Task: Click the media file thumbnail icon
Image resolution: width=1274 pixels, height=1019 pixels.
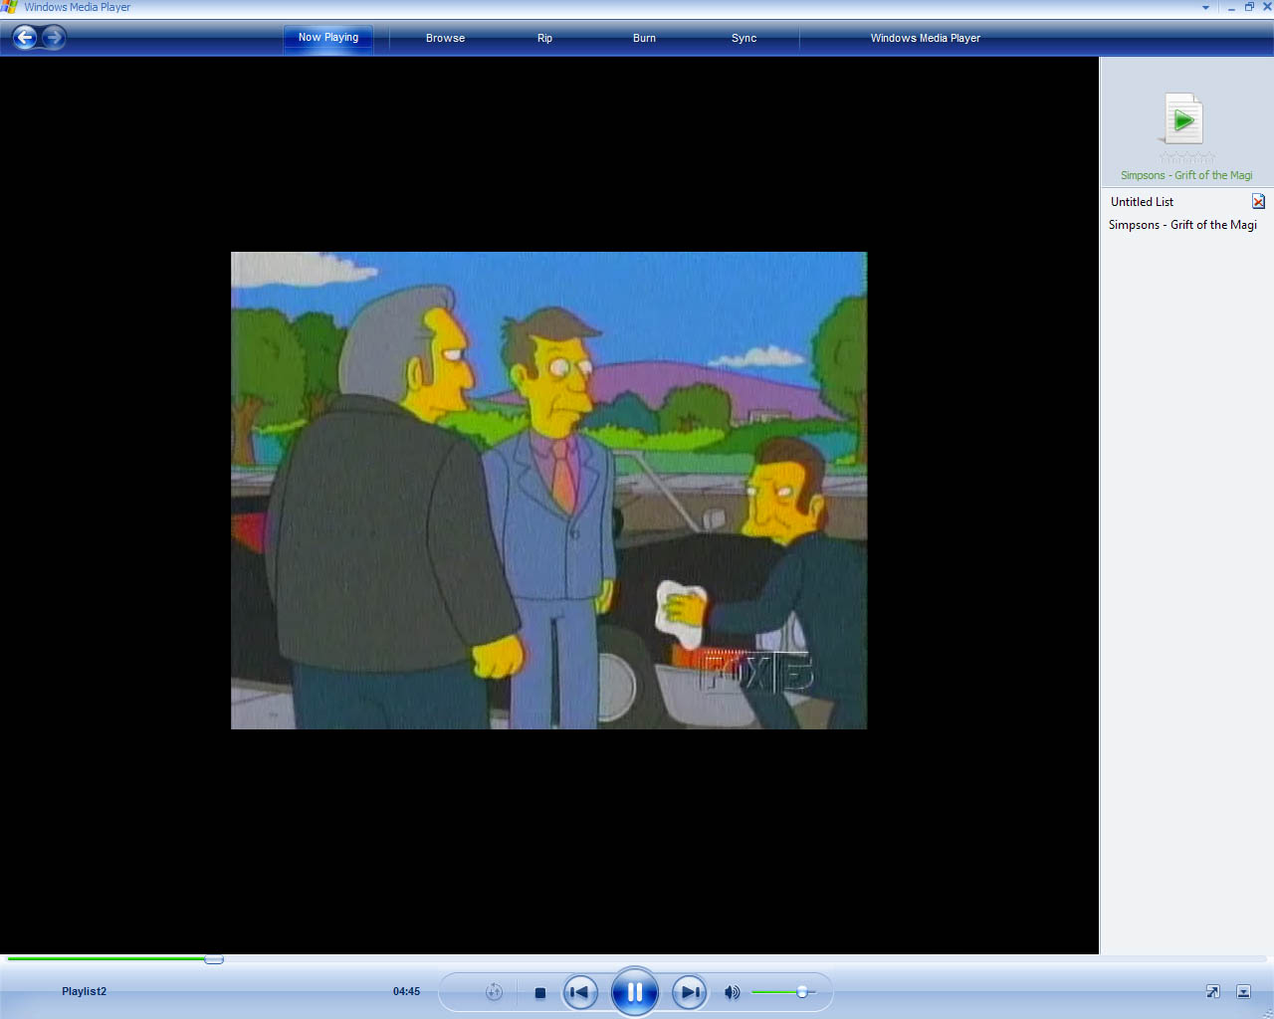Action: (1183, 118)
